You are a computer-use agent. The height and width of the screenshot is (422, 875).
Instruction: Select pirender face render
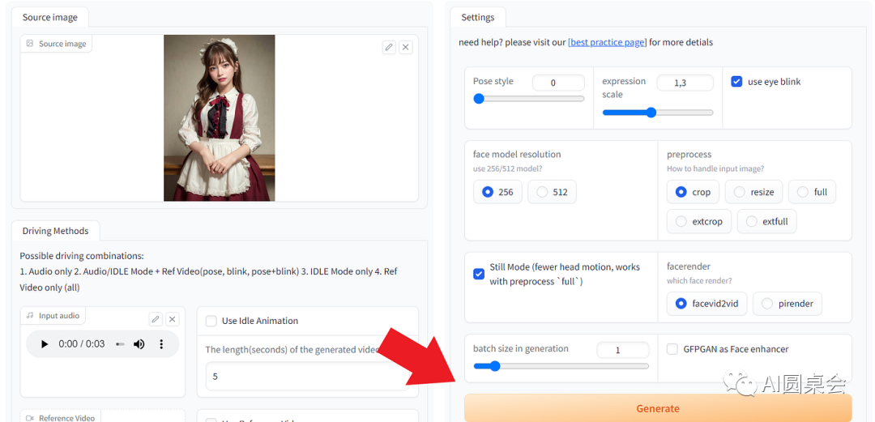click(x=787, y=304)
